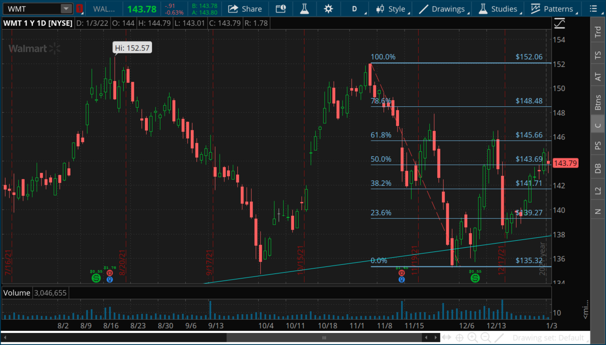Click the green dividend icon near 12/6
The image size is (606, 345).
475,278
